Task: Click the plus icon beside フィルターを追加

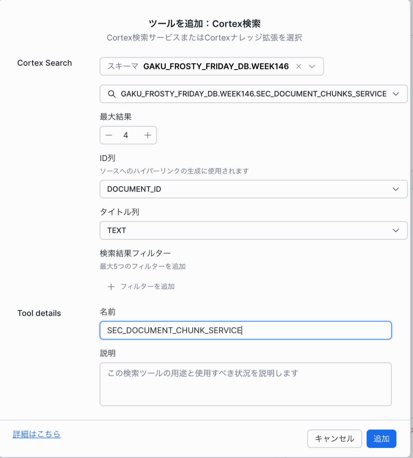Action: coord(111,287)
